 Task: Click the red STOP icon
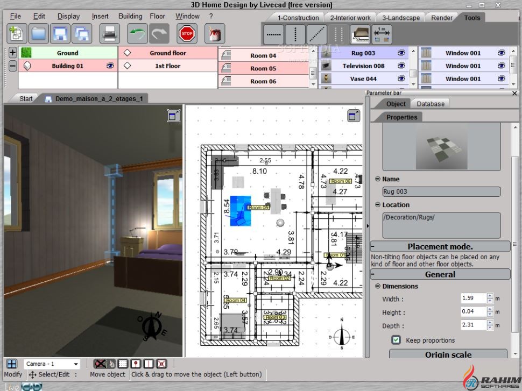[x=187, y=33]
